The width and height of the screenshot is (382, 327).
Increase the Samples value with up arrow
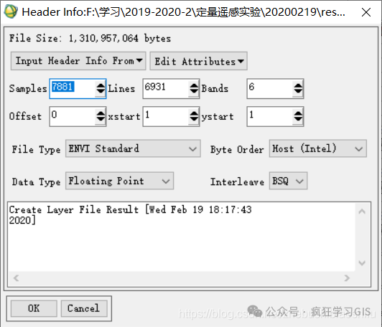pyautogui.click(x=101, y=85)
